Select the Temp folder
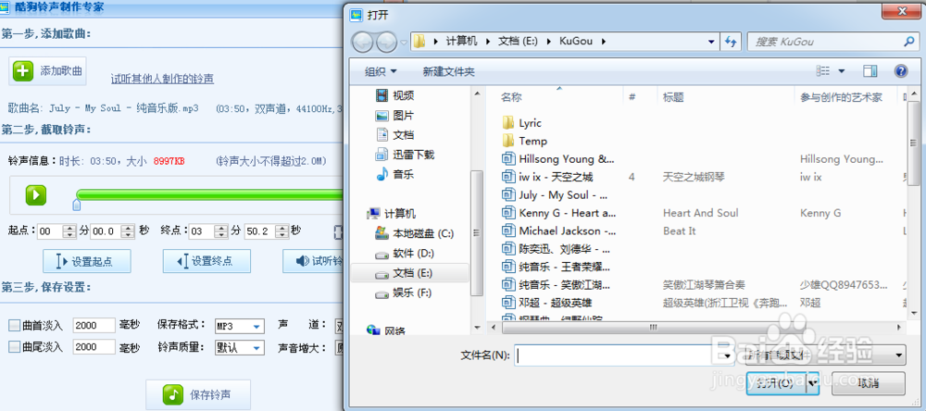926x411 pixels. click(524, 141)
